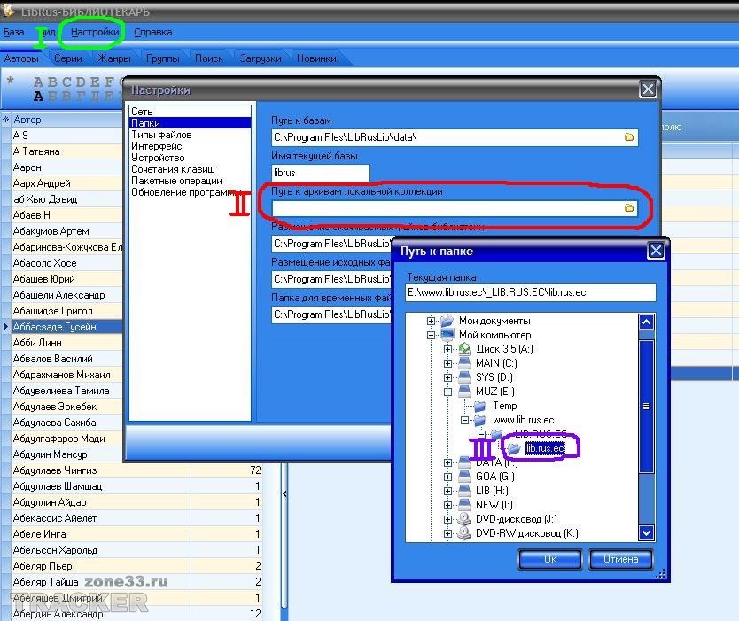The height and width of the screenshot is (621, 739).
Task: Confirm folder with Ok button
Action: pos(549,559)
